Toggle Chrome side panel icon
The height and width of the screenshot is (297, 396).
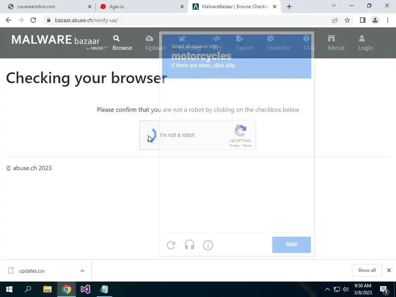[x=363, y=20]
